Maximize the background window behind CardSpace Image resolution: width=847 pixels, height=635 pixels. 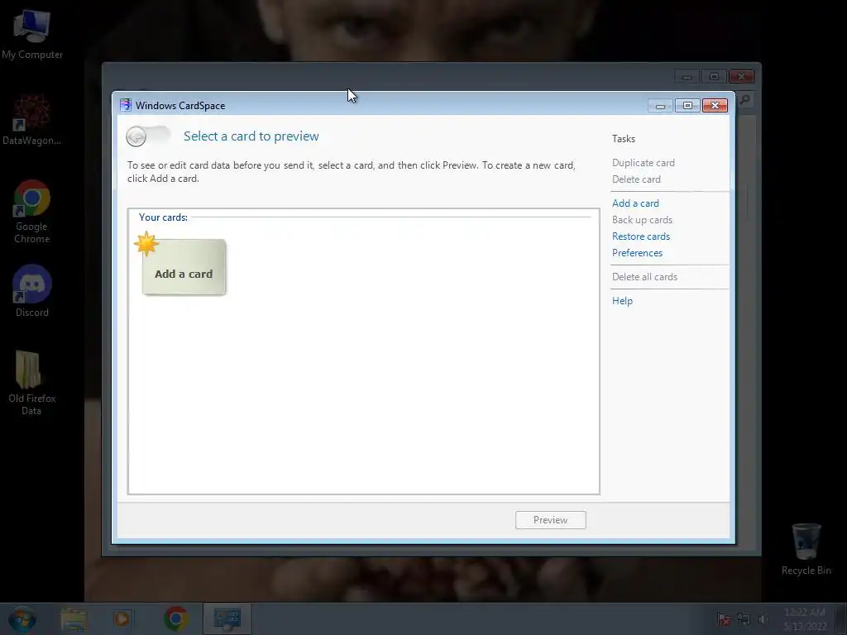[x=714, y=77]
